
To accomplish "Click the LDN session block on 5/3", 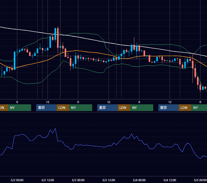I will 124,108.
